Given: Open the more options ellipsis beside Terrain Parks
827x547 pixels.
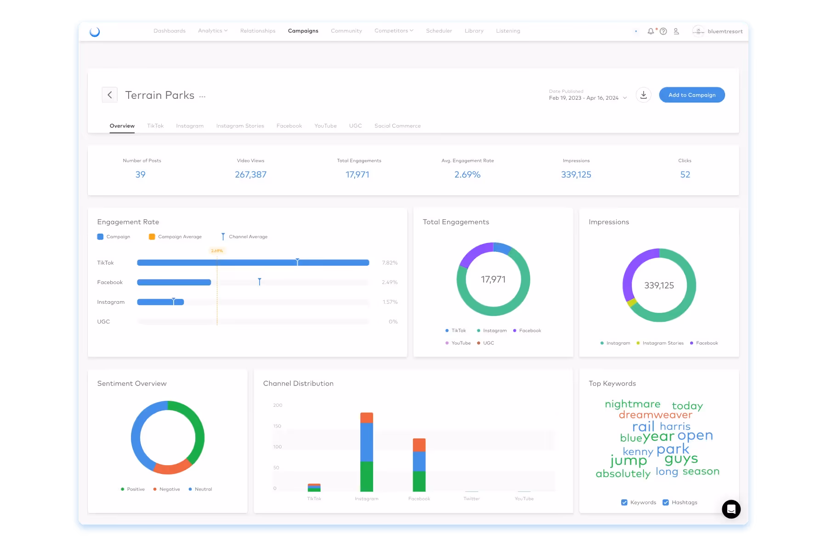Looking at the screenshot, I should pos(202,97).
